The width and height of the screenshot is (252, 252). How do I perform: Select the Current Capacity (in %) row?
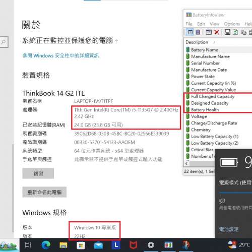218,83
